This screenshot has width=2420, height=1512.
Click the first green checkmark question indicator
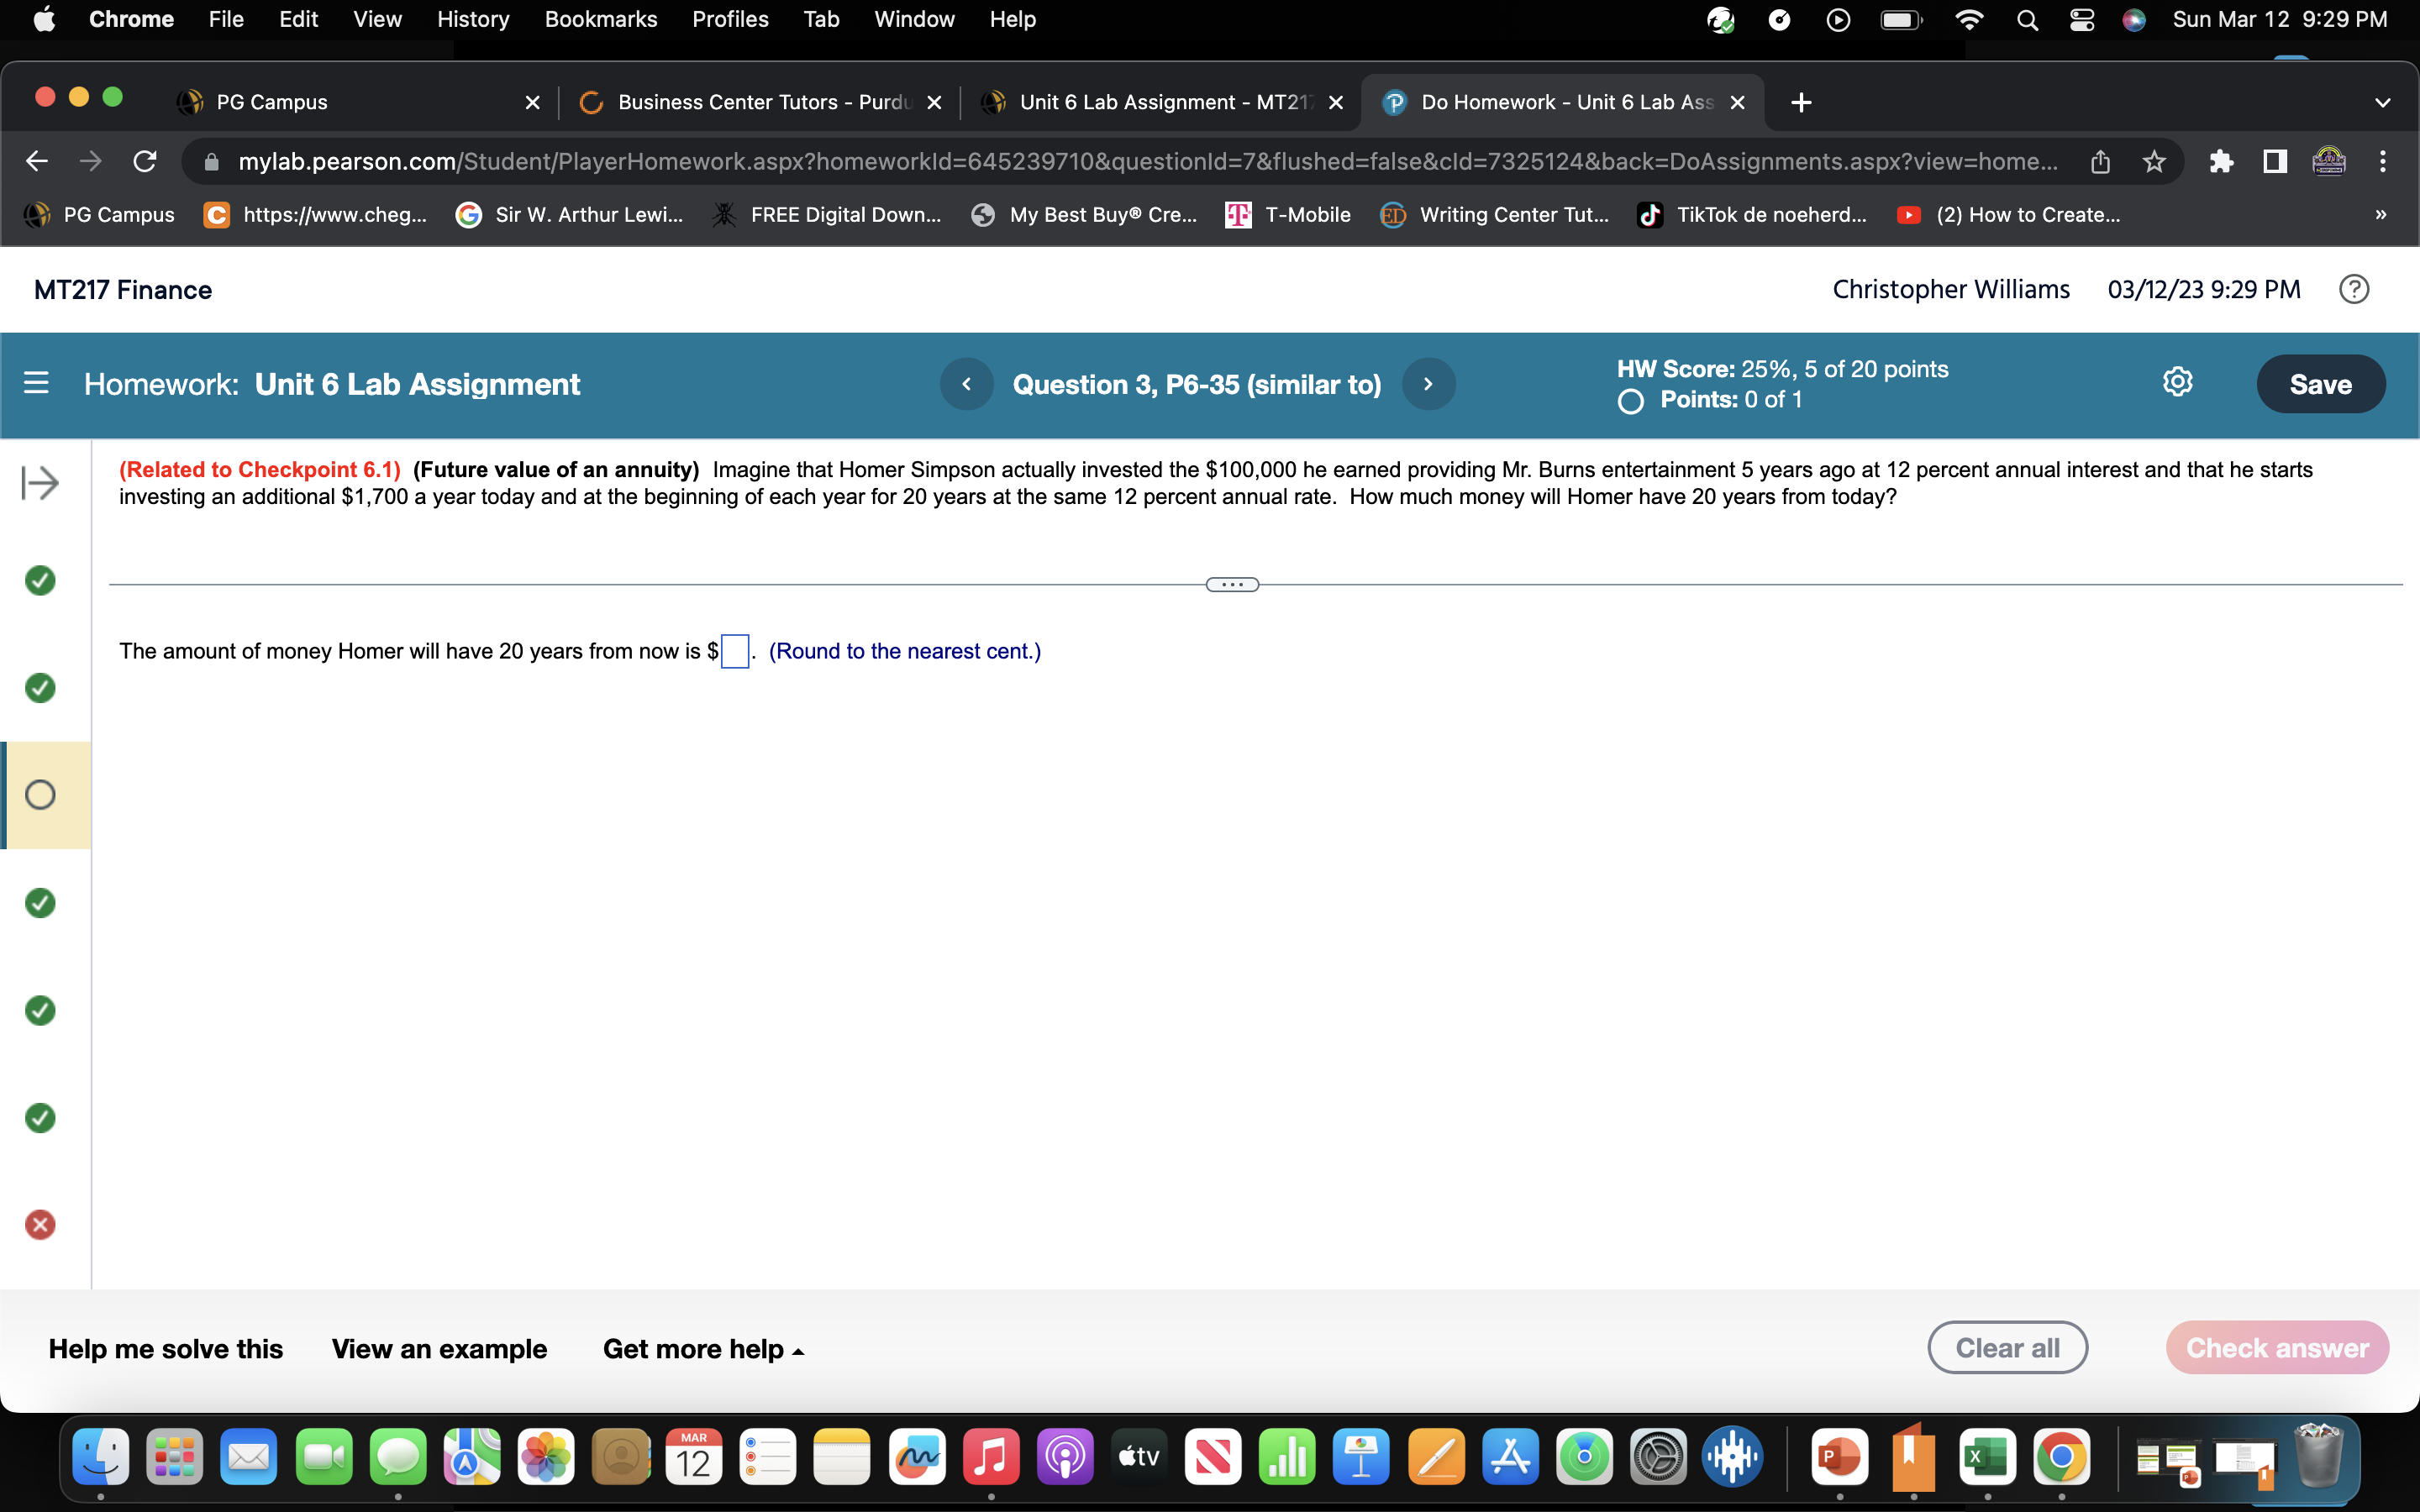pos(40,580)
